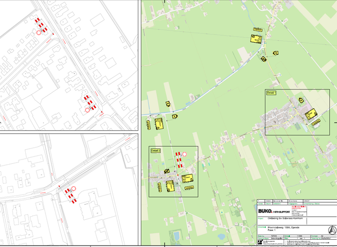Click the large yellow sign left of Detail 2 box
This screenshot has width=337, height=247.
(159, 124)
